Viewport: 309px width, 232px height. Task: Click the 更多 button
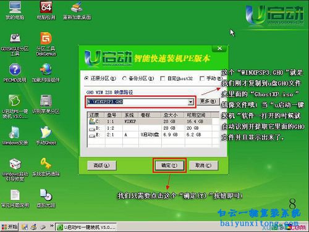click(x=208, y=101)
